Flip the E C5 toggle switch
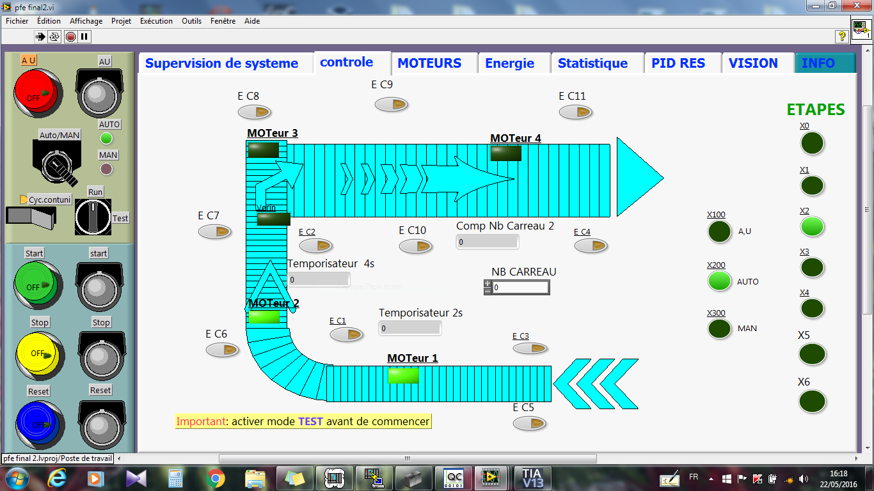 (x=530, y=423)
